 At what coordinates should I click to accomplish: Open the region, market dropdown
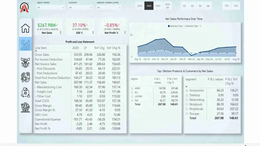coord(50,8)
